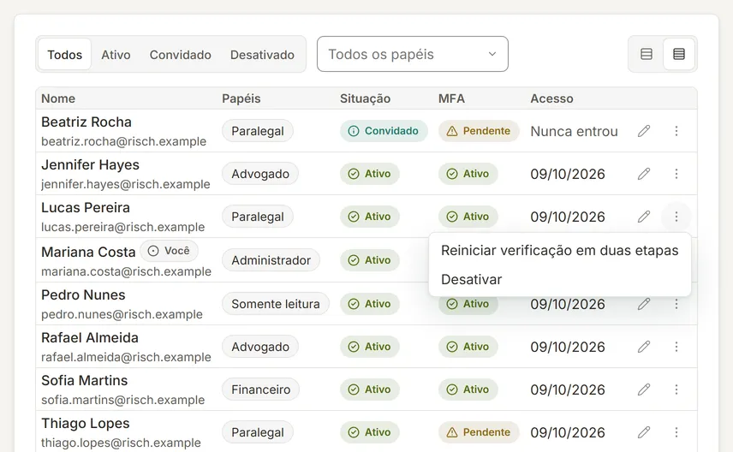Click email pedro.nunes@risch.example
The height and width of the screenshot is (452, 733).
point(122,314)
